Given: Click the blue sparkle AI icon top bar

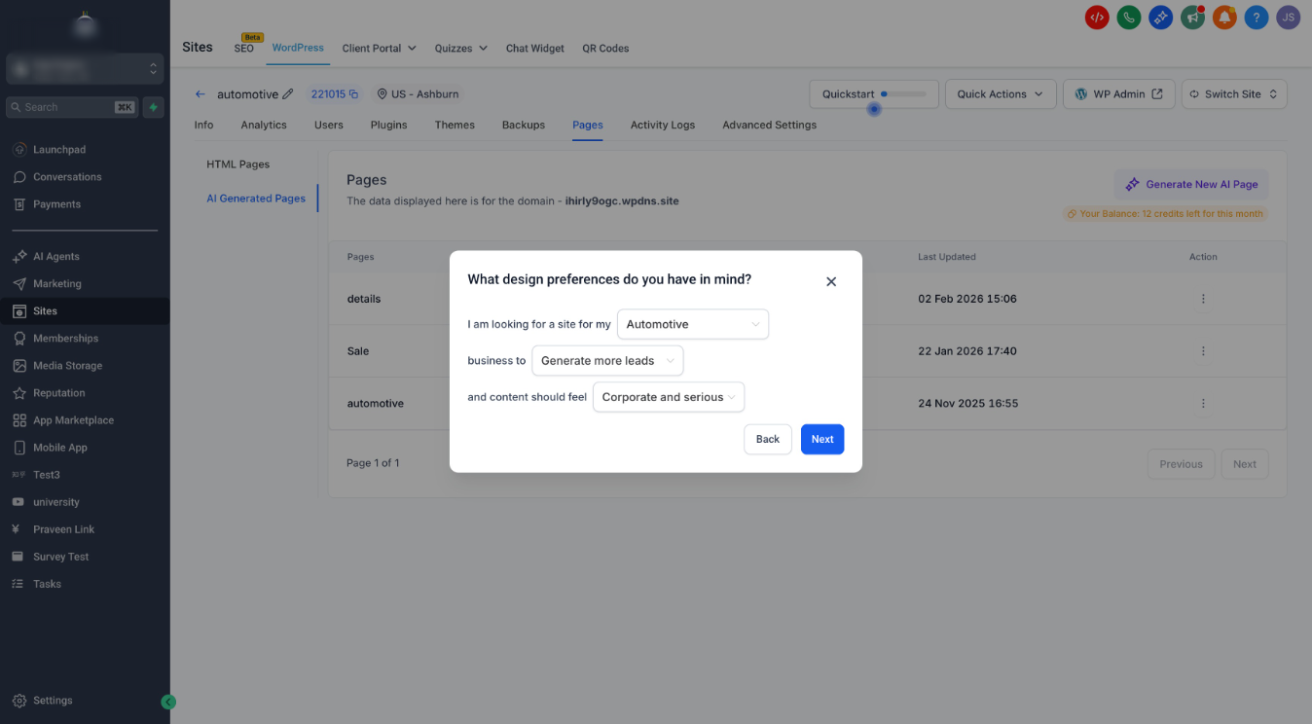Looking at the screenshot, I should [x=1160, y=17].
